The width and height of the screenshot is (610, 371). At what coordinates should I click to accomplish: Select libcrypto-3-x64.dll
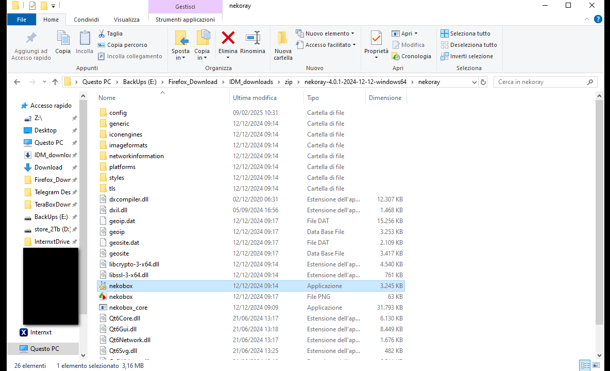pos(251,264)
